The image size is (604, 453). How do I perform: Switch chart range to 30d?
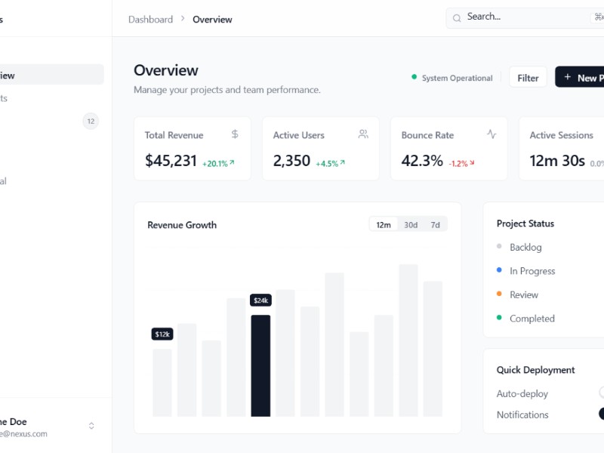pyautogui.click(x=410, y=225)
